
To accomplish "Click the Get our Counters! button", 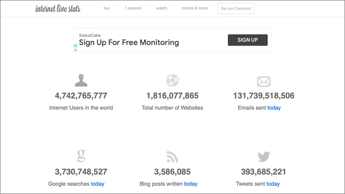I will coord(236,8).
